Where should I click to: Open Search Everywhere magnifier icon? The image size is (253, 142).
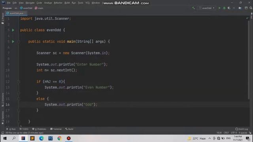(251, 8)
